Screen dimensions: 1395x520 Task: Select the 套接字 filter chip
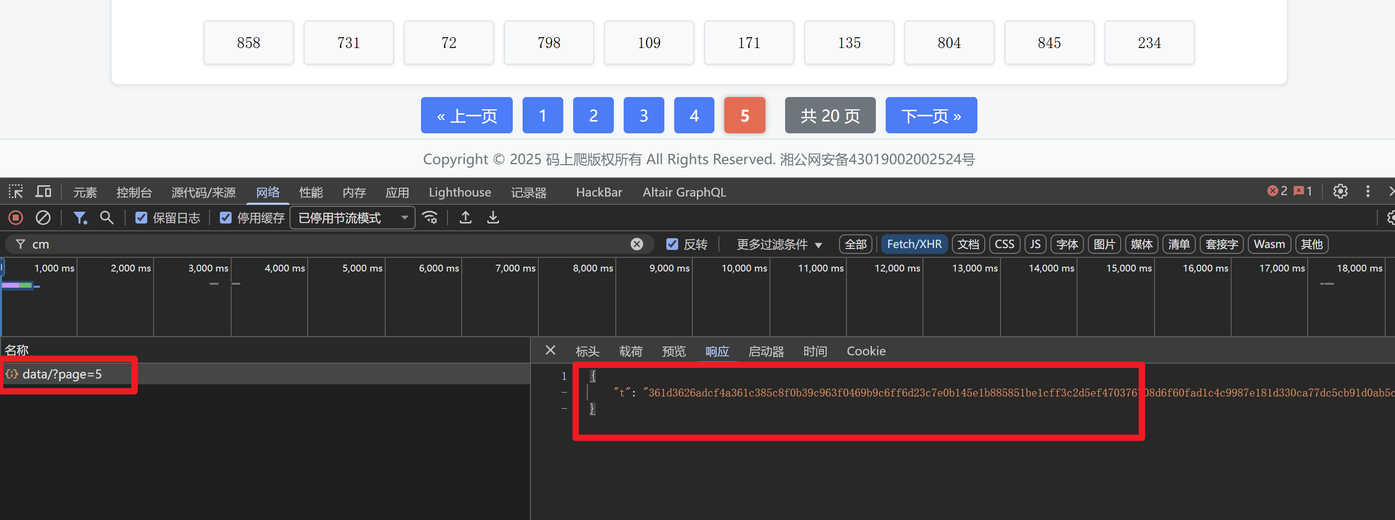point(1222,244)
